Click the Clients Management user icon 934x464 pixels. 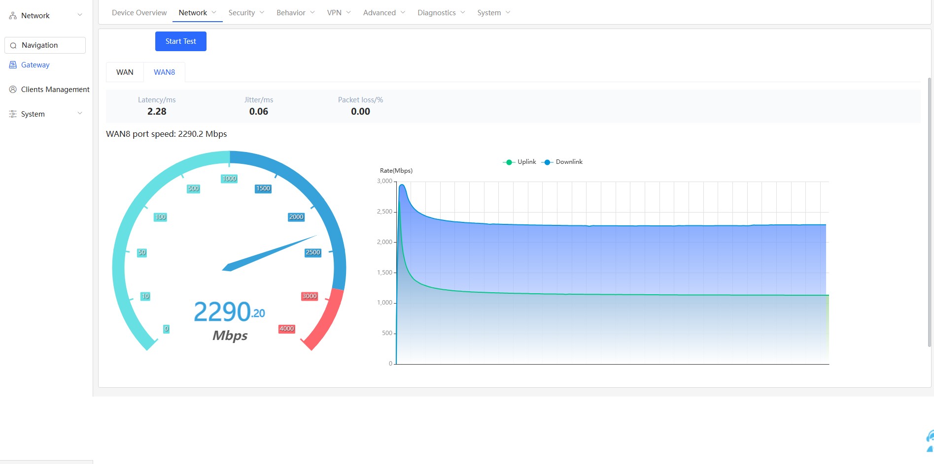coord(13,89)
